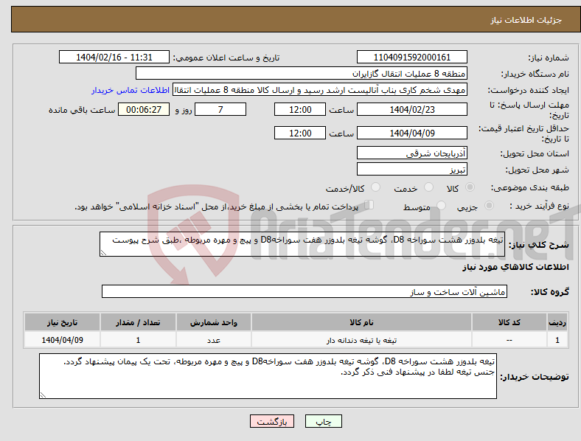The height and width of the screenshot is (441, 581).
Task: Click the resize handle of description textarea
Action: (x=103, y=253)
